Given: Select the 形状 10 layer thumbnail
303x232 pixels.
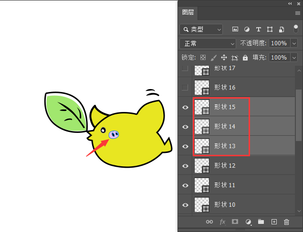Looking at the screenshot, I should [202, 205].
